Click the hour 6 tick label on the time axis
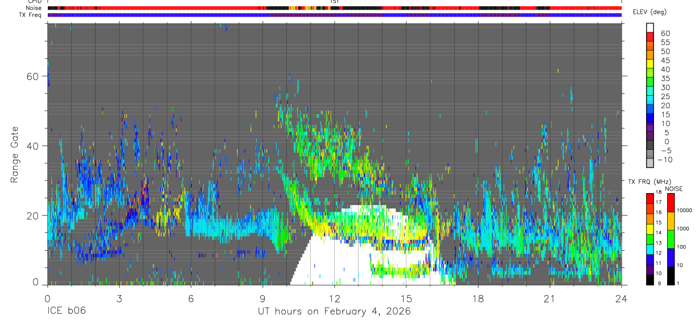699x323 pixels. click(x=191, y=299)
